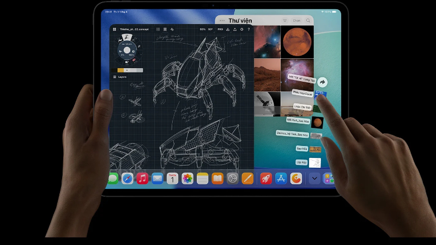Open the Layers panel
The image size is (436, 245).
click(x=120, y=77)
